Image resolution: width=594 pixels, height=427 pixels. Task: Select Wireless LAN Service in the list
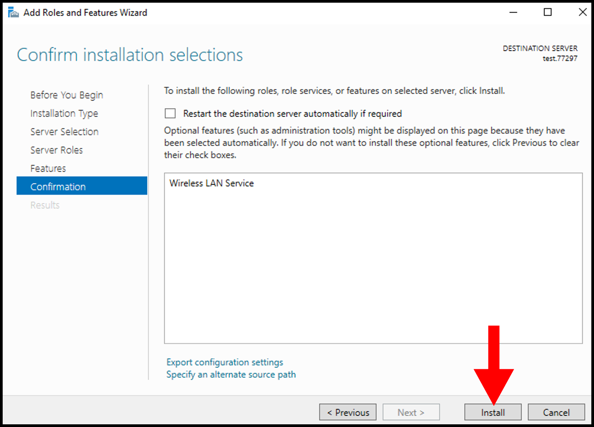211,183
